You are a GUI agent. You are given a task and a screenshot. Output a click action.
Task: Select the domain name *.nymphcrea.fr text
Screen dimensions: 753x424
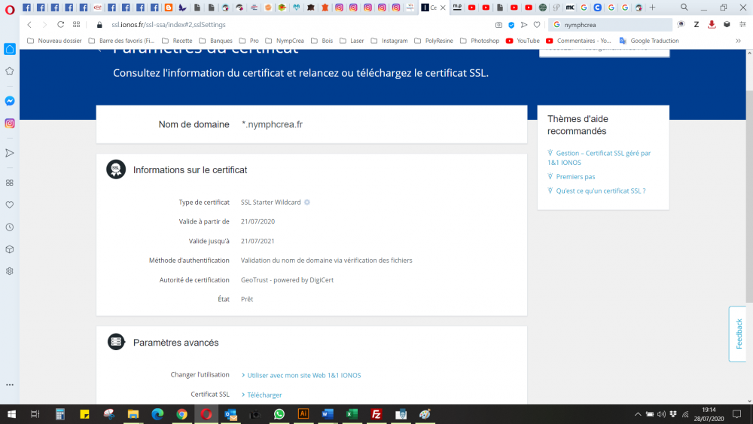(272, 124)
